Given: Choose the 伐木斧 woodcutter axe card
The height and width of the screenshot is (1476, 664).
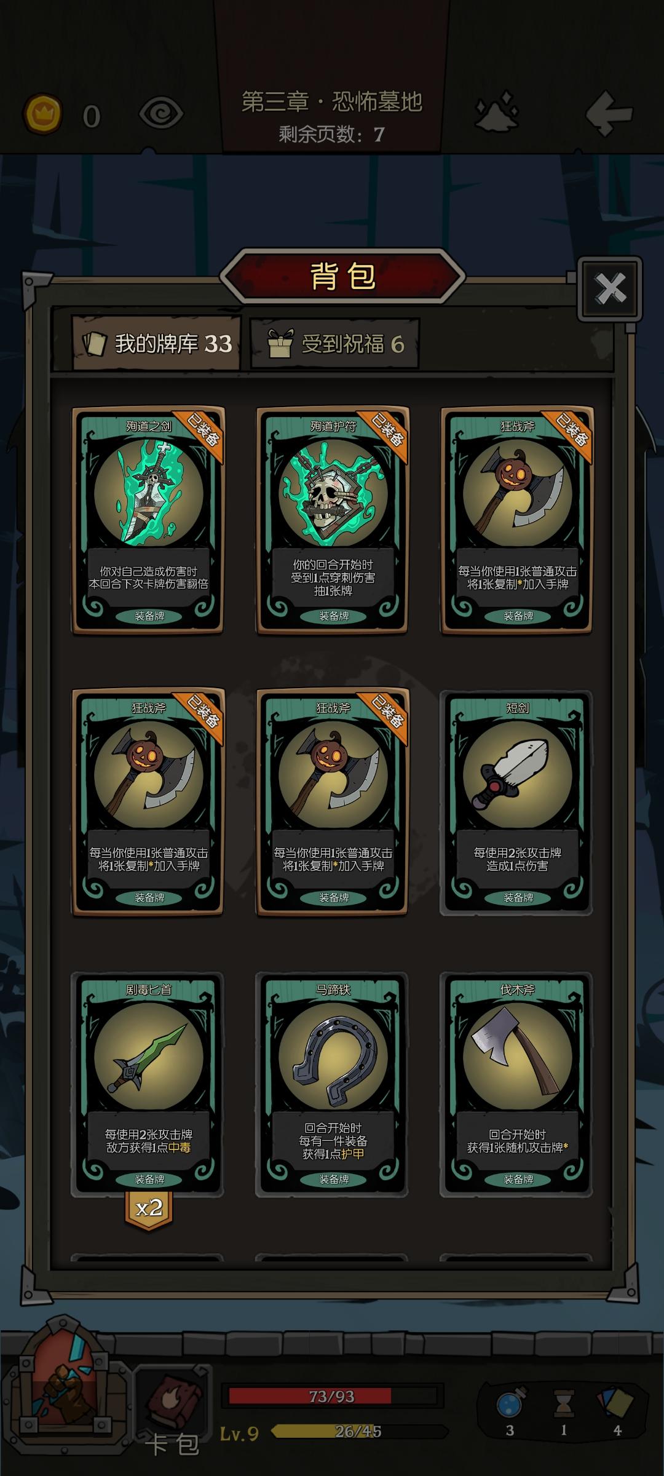Looking at the screenshot, I should [517, 1084].
